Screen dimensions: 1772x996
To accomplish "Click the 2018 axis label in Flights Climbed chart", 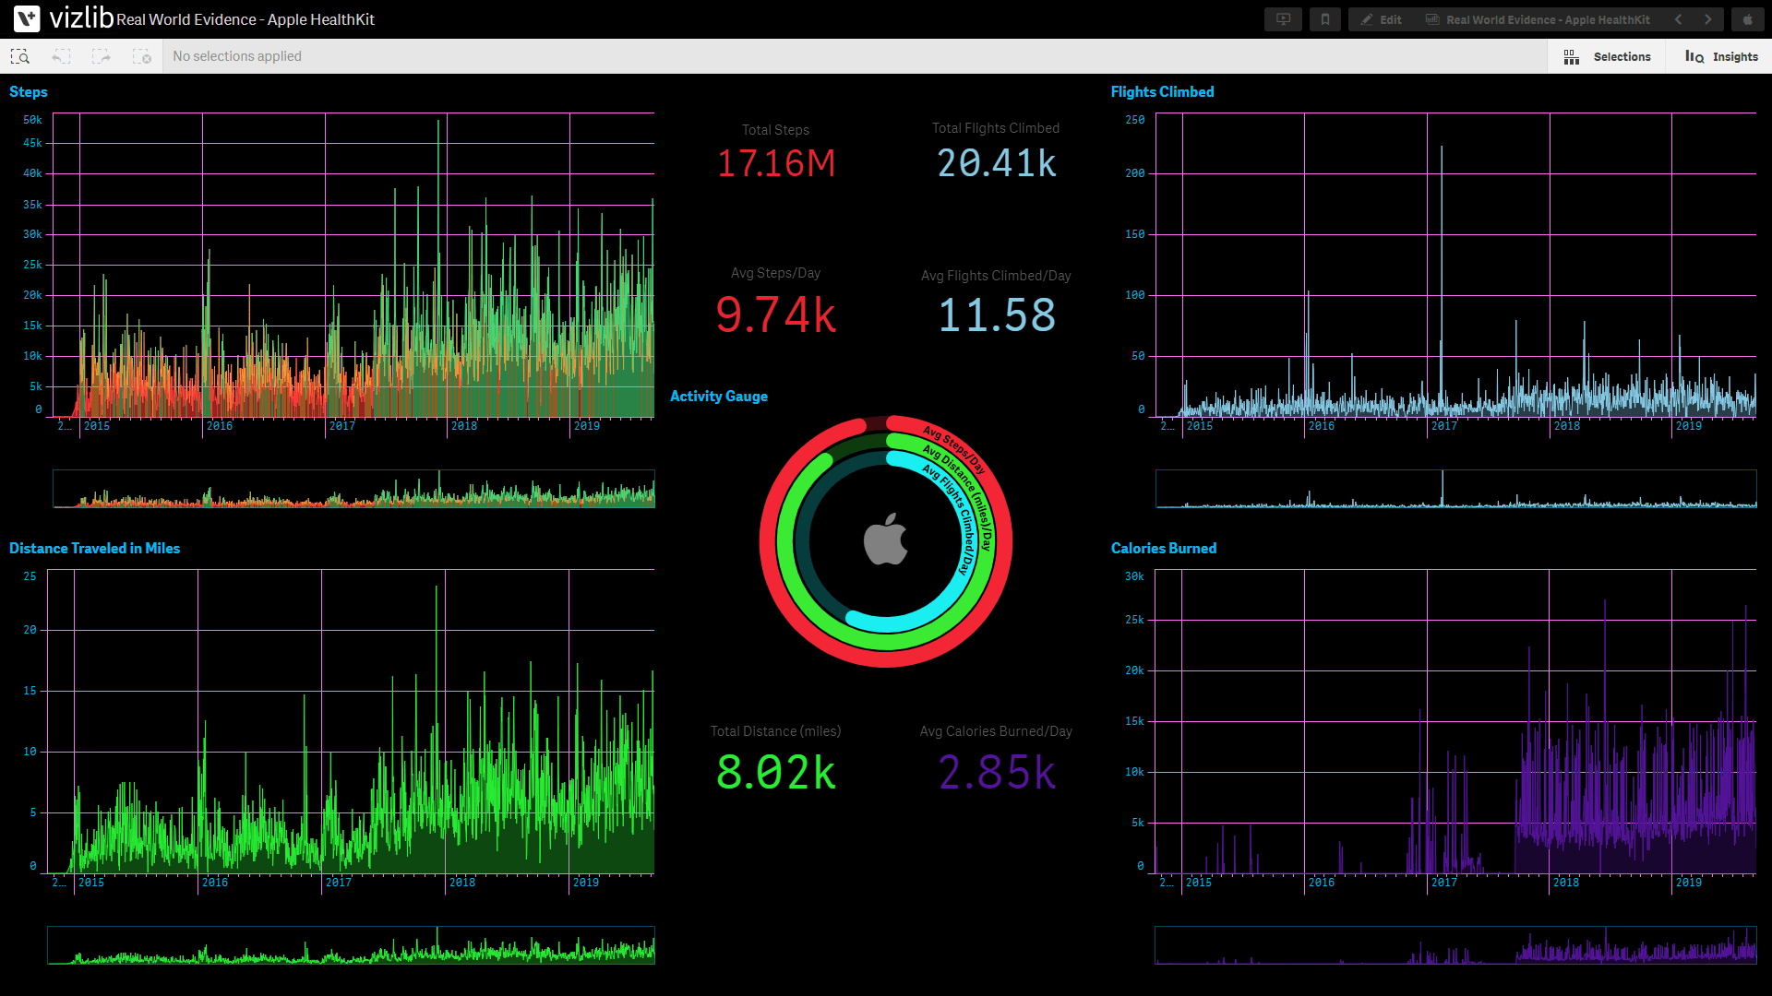I will coord(1567,426).
